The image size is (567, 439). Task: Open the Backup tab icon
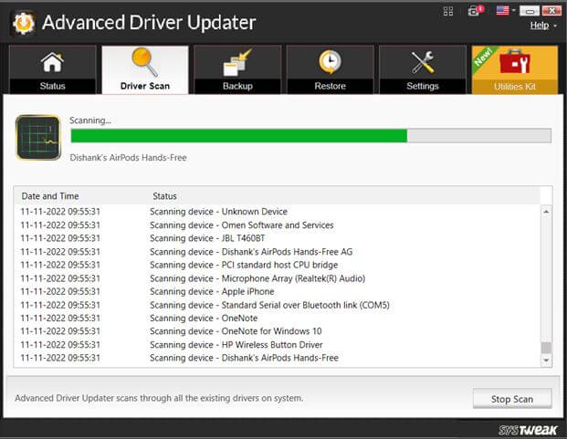pos(237,63)
